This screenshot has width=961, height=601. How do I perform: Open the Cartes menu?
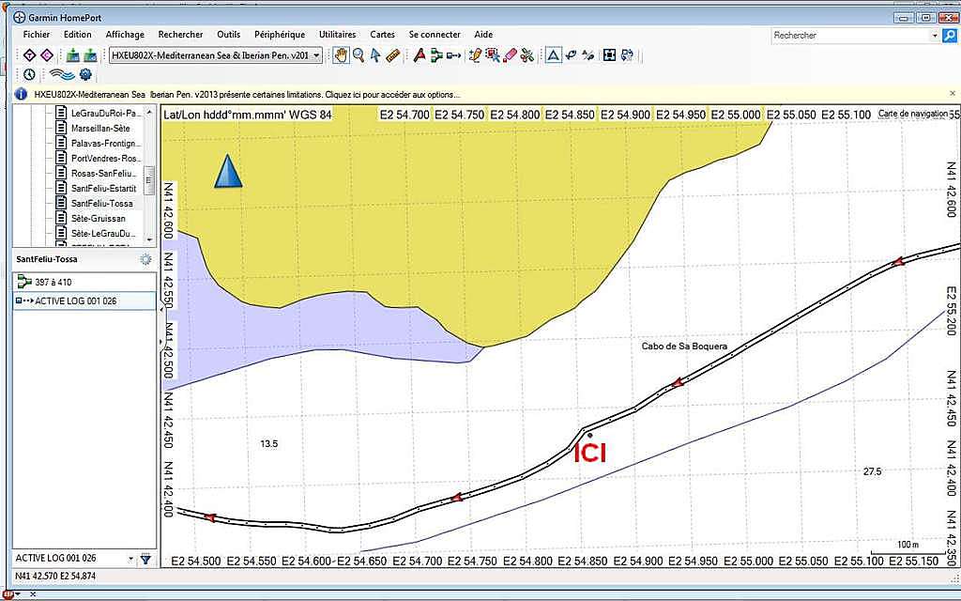[x=383, y=35]
